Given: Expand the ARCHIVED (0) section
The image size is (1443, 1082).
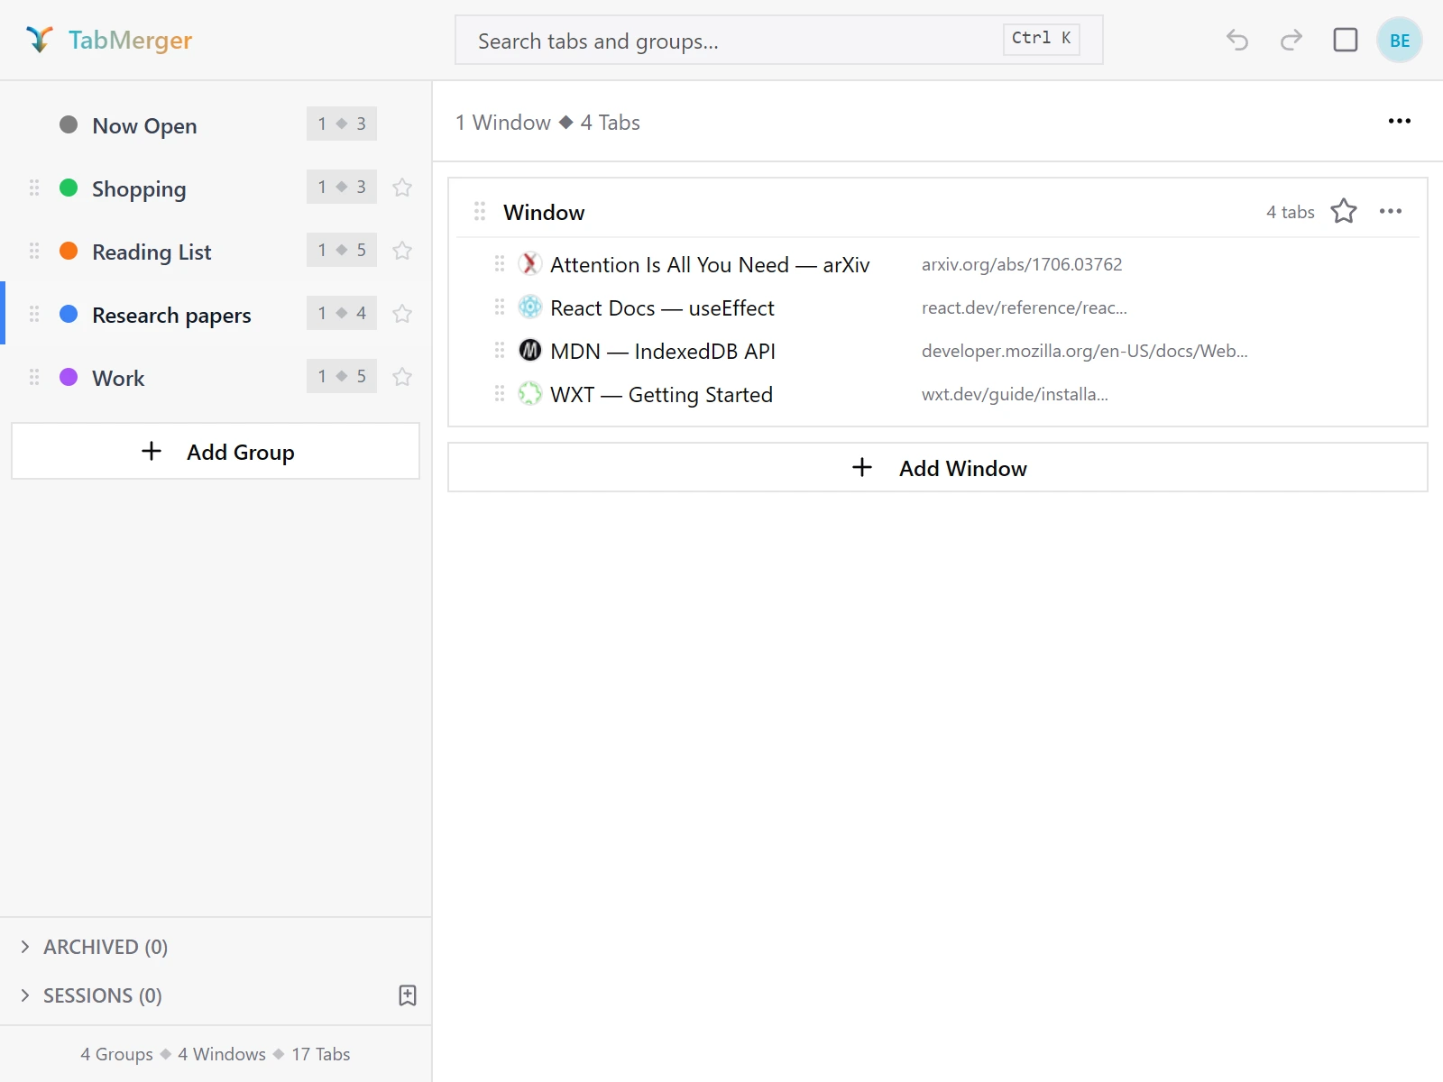Looking at the screenshot, I should pyautogui.click(x=105, y=947).
